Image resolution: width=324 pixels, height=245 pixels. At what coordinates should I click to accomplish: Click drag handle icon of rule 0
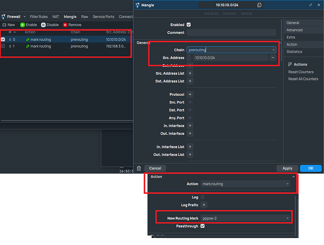10,39
